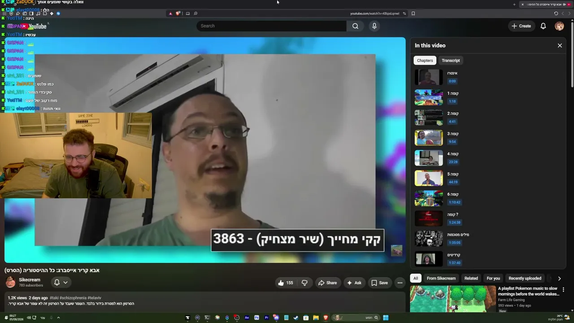The width and height of the screenshot is (574, 323).
Task: Select the Recently uploaded filter chip
Action: (525, 279)
